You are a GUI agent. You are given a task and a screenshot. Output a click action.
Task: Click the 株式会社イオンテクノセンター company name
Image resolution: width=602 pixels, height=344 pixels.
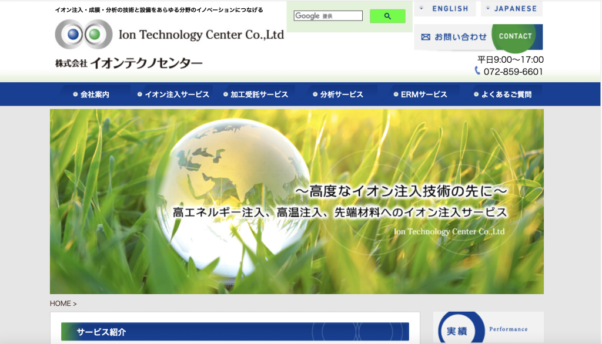129,63
